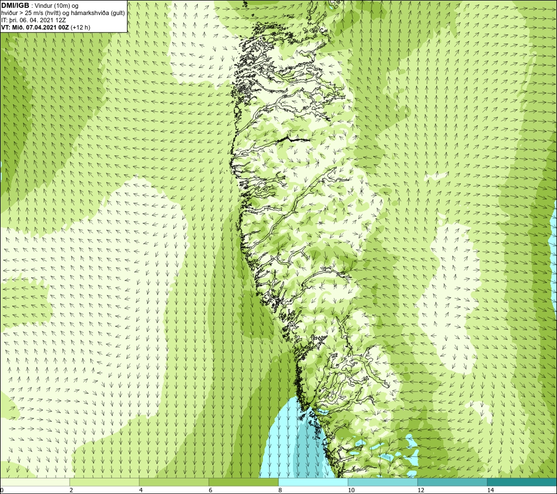Select the 8–10 m/s light cyan swatch

point(313,482)
